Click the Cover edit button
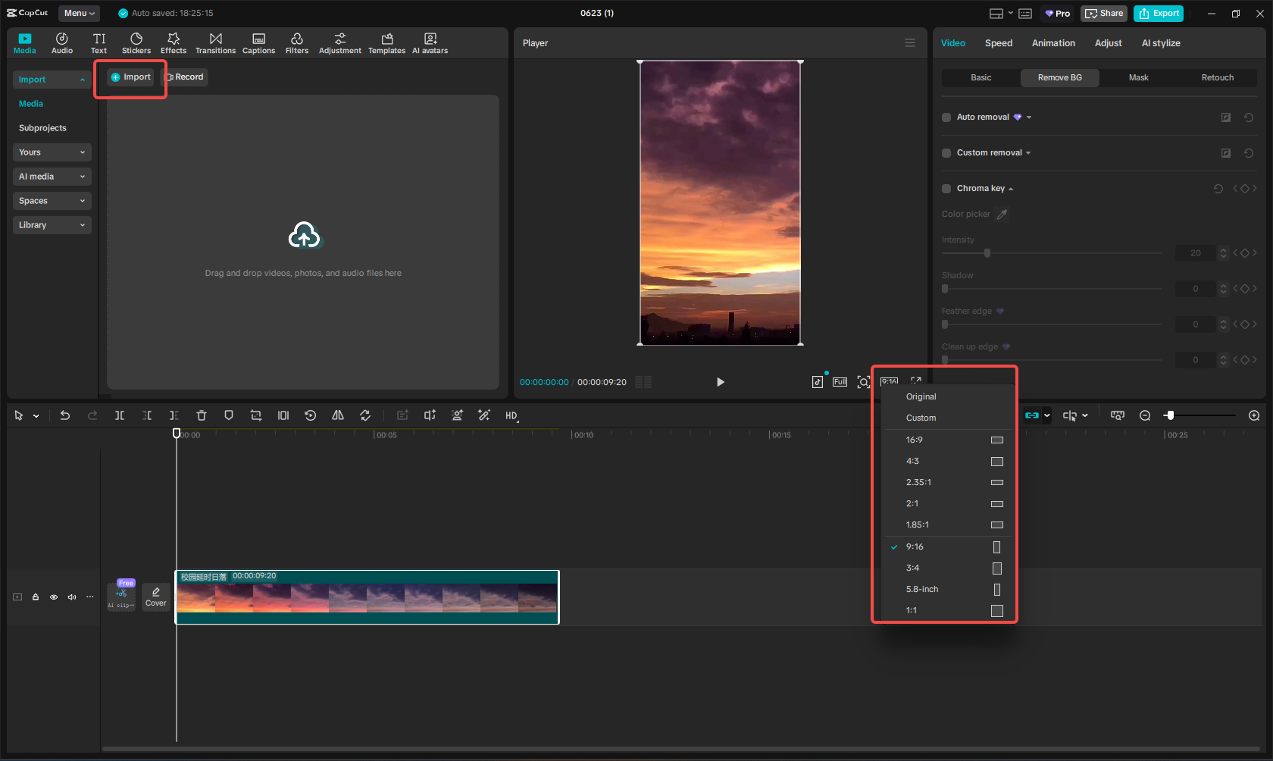The image size is (1273, 761). click(x=156, y=597)
